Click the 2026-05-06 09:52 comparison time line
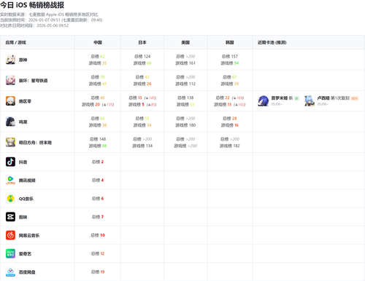This screenshot has height=281, width=365. (x=34, y=25)
